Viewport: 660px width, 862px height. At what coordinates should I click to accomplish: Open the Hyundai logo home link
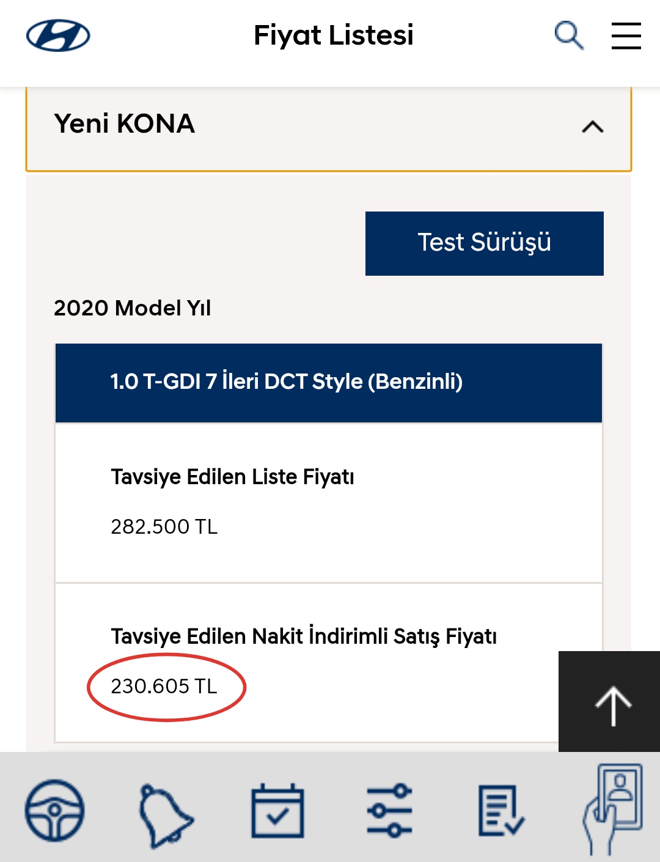(58, 35)
